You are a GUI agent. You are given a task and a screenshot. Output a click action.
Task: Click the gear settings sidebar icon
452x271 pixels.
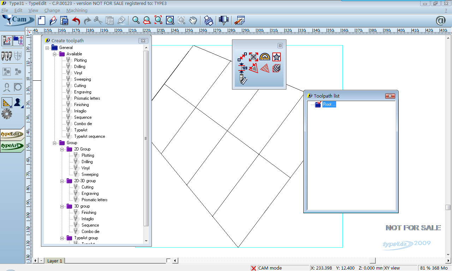[x=7, y=114]
